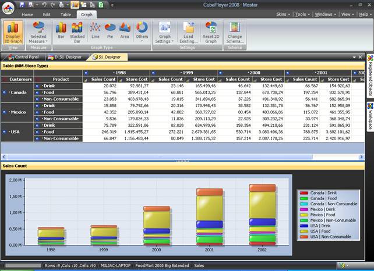Collapse the 1999 year column
This screenshot has width=374, height=271.
(153, 73)
